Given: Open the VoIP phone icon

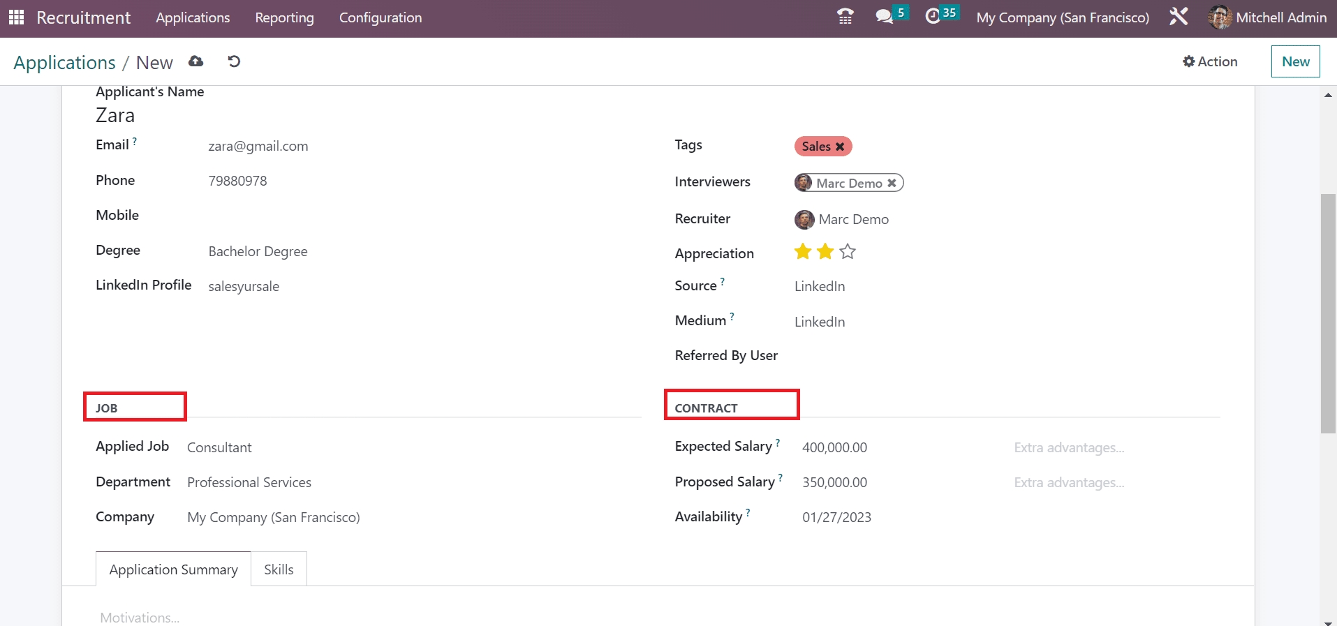Looking at the screenshot, I should (845, 17).
